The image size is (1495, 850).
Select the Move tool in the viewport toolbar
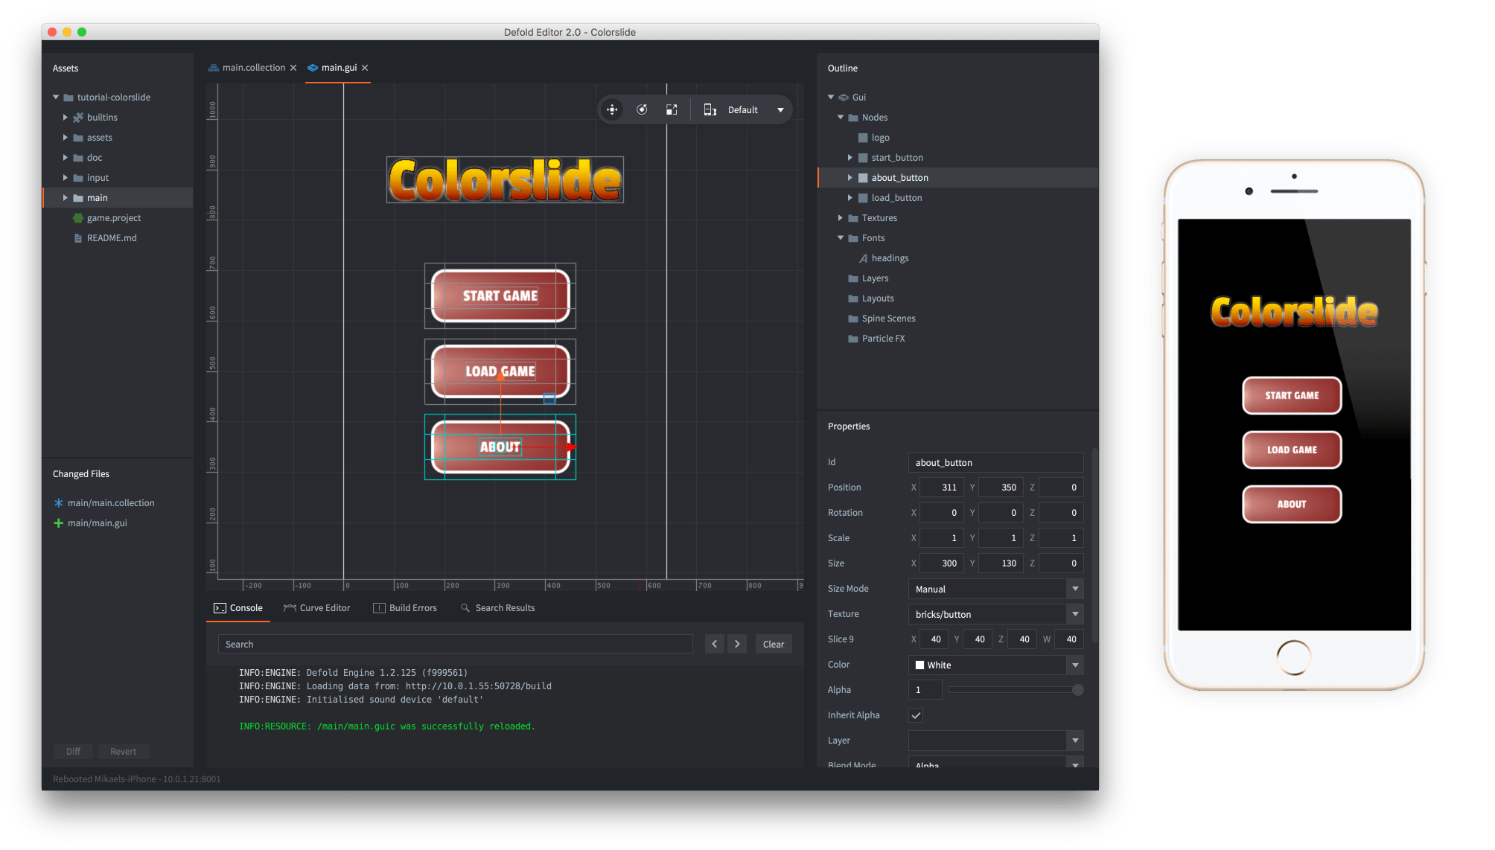(612, 109)
